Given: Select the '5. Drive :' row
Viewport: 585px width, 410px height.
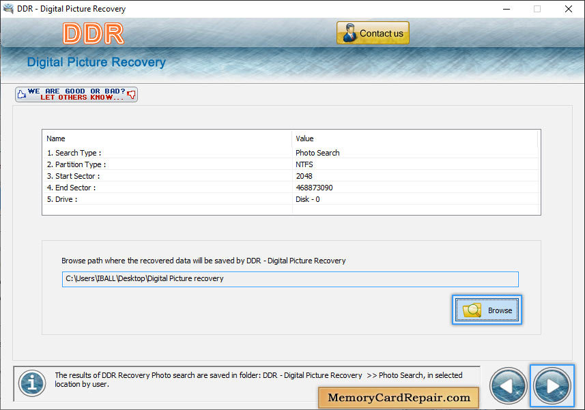Looking at the screenshot, I should [291, 199].
